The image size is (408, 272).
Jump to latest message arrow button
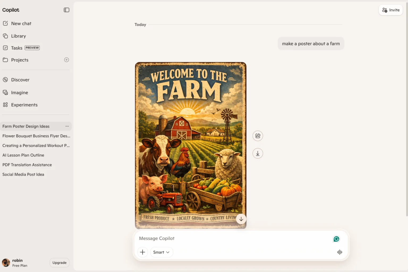241,219
